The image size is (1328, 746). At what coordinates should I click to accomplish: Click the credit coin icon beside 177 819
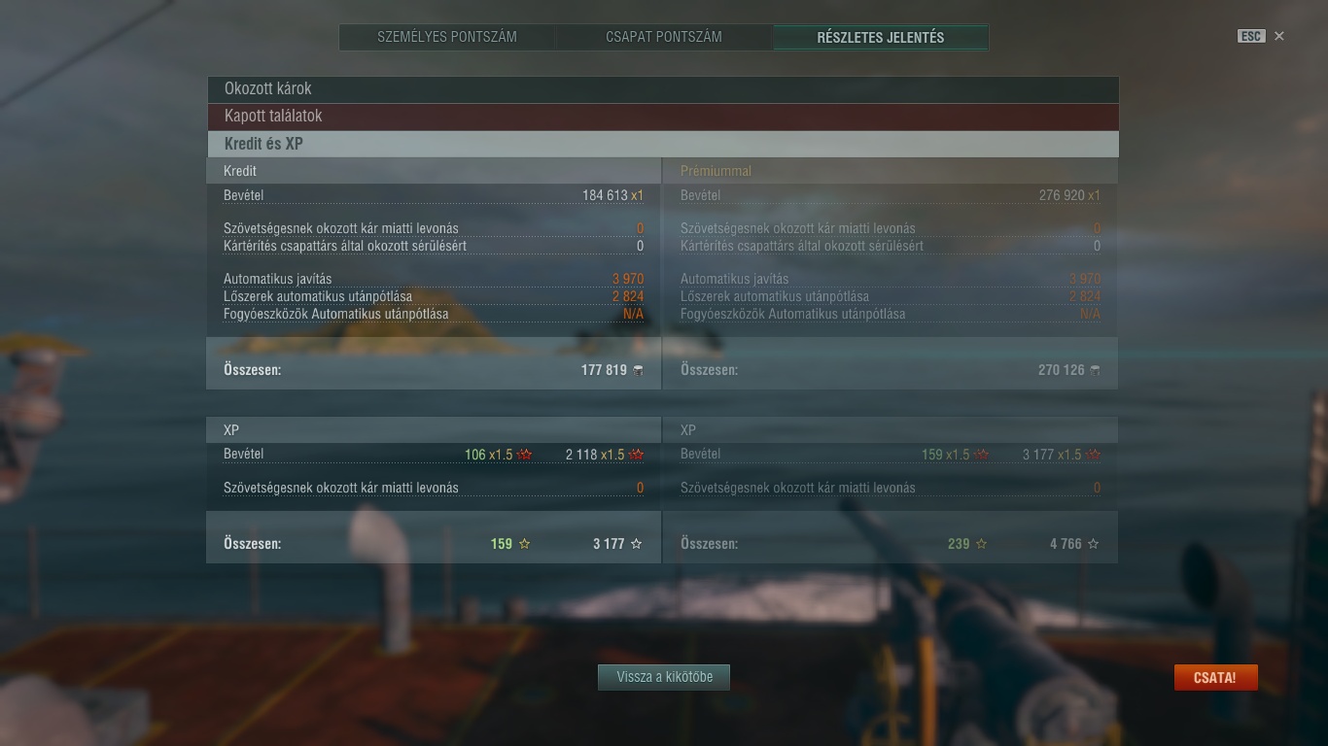pos(638,370)
